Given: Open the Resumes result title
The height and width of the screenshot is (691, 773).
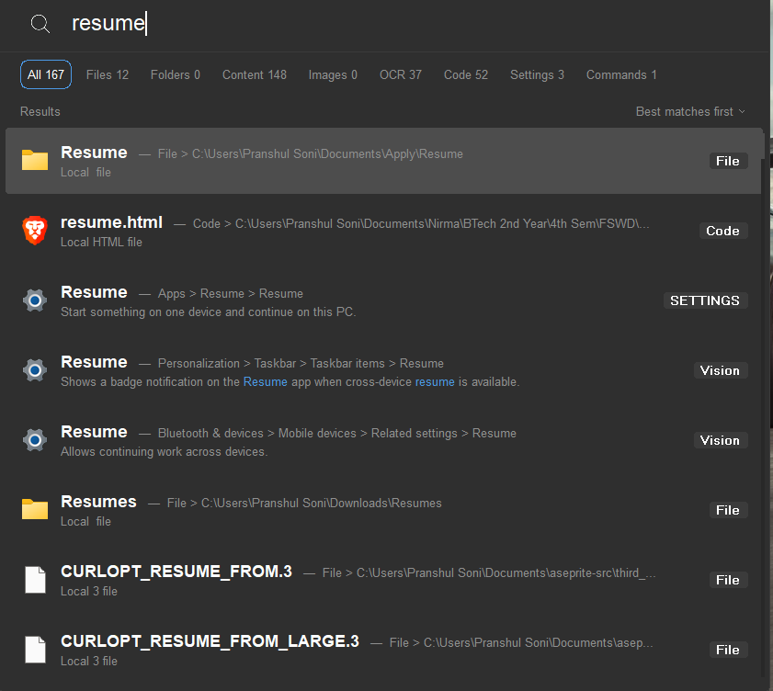Looking at the screenshot, I should [x=98, y=502].
